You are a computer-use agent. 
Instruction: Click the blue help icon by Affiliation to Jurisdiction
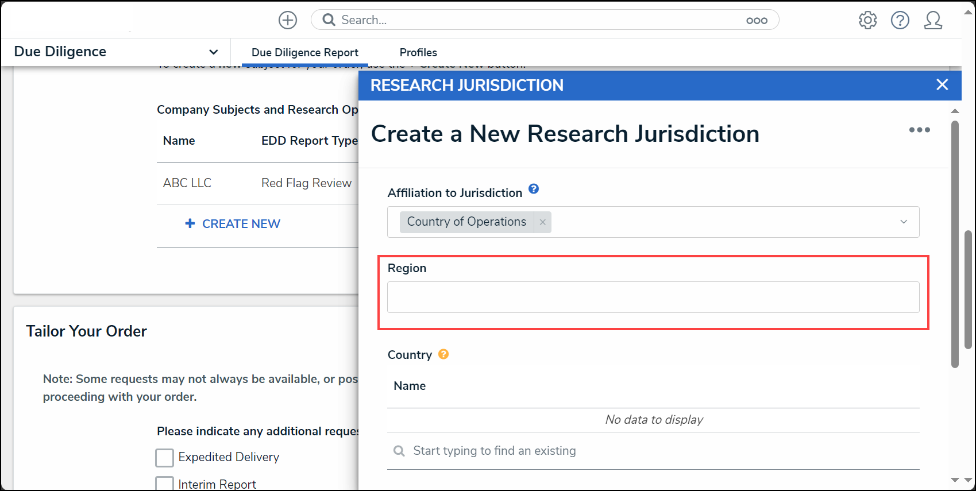pyautogui.click(x=534, y=188)
